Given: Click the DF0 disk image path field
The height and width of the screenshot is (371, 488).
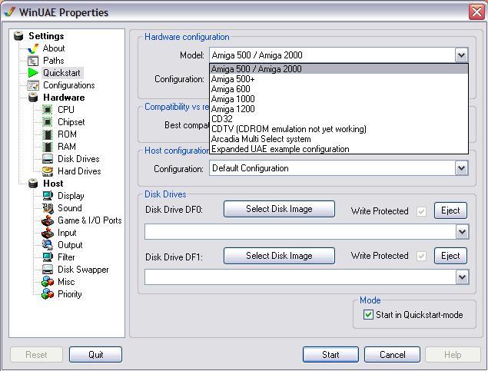Looking at the screenshot, I should coord(300,232).
